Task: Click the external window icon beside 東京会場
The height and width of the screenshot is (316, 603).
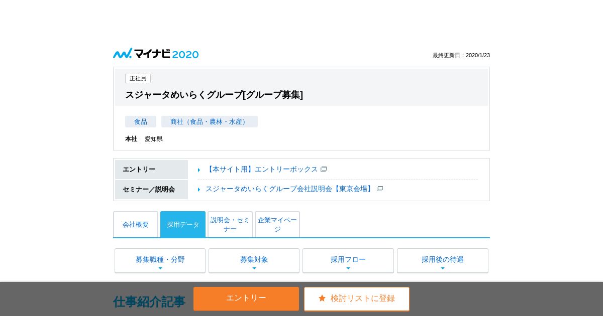Action: click(x=380, y=189)
